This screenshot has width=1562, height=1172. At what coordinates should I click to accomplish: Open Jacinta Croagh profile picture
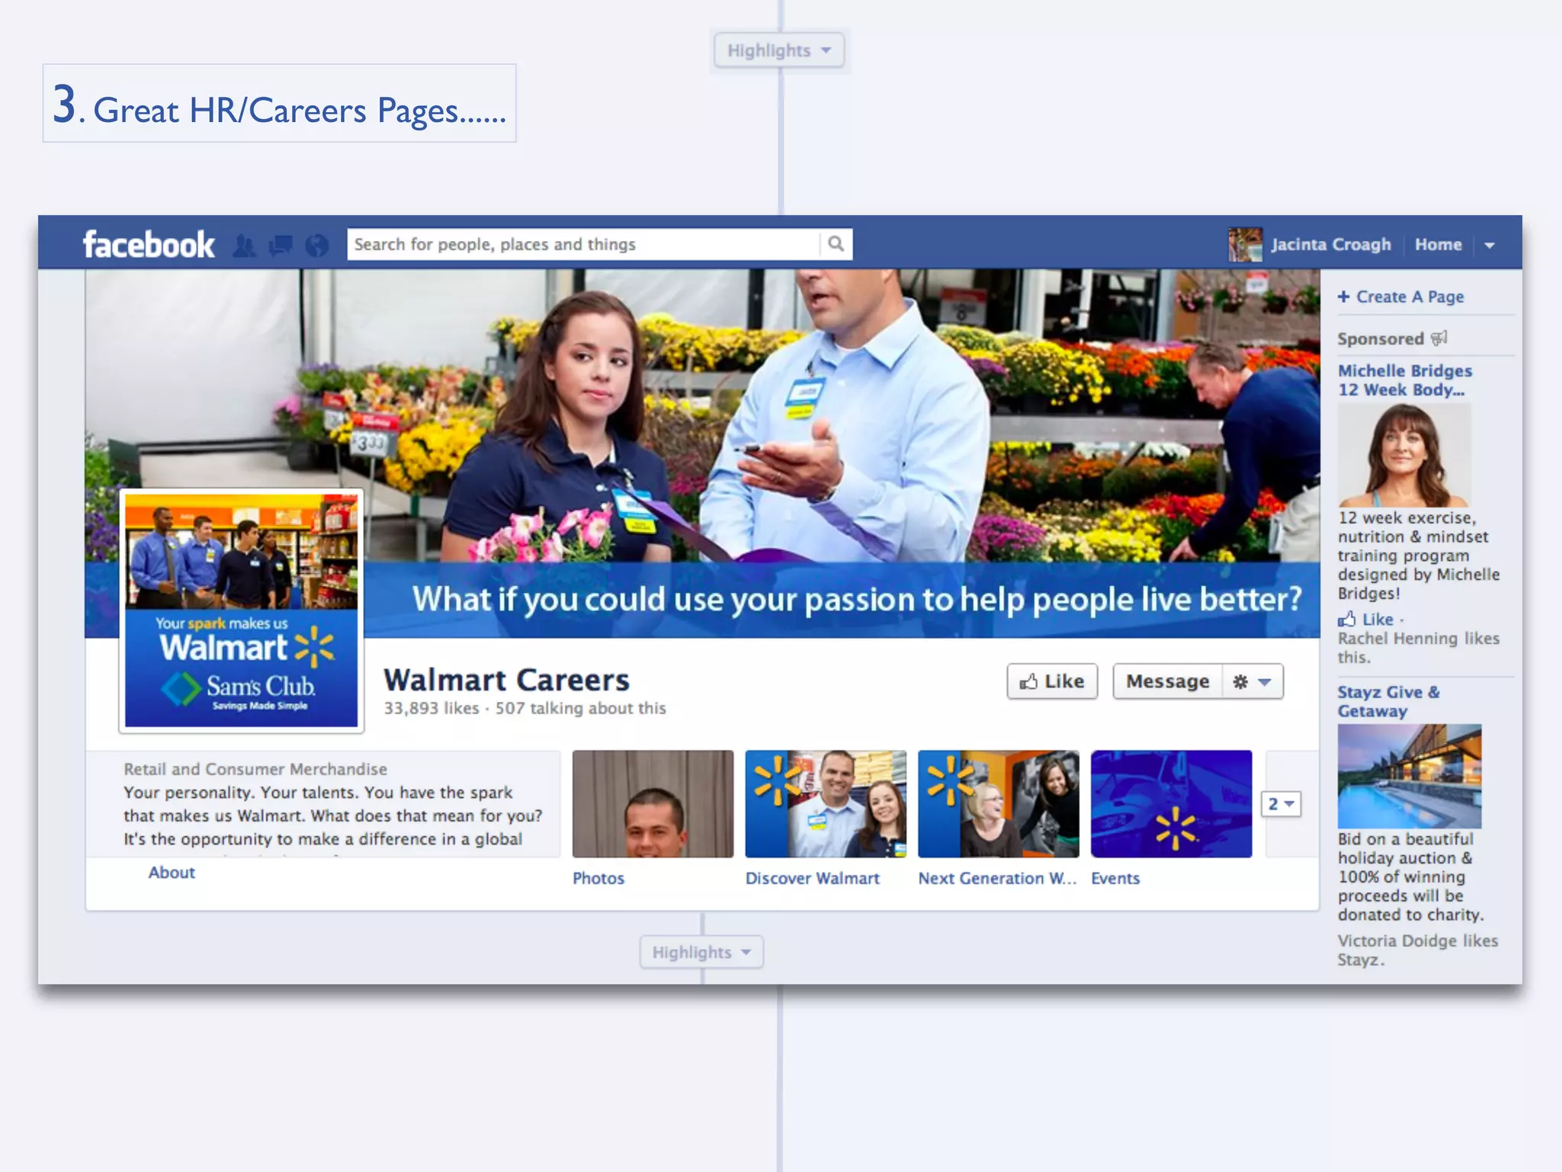pyautogui.click(x=1245, y=245)
